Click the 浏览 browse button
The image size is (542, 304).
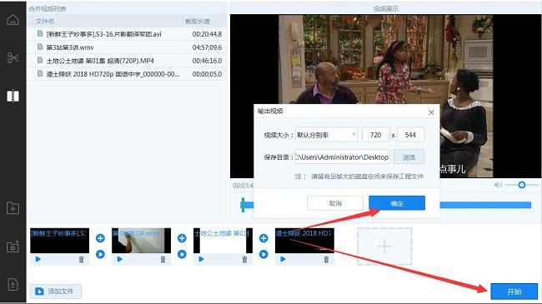tap(409, 157)
